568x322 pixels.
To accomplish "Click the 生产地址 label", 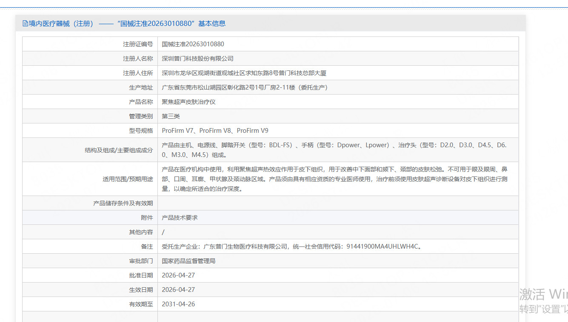I will pyautogui.click(x=141, y=87).
